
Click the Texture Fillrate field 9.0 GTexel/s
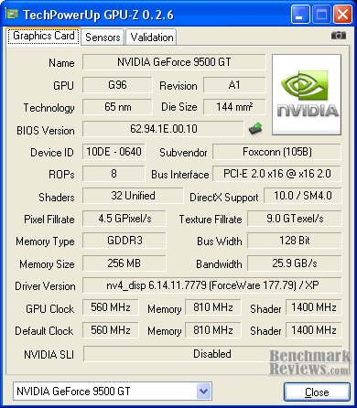pos(295,219)
